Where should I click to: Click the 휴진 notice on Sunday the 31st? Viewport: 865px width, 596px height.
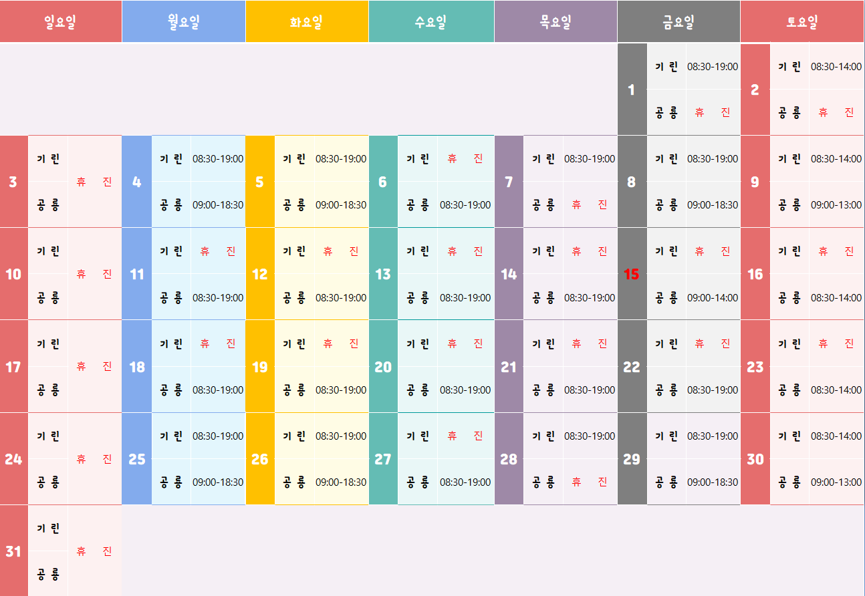click(x=94, y=551)
